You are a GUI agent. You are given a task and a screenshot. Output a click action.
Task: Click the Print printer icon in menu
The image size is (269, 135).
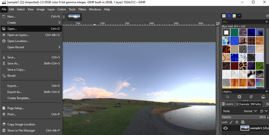4,114
